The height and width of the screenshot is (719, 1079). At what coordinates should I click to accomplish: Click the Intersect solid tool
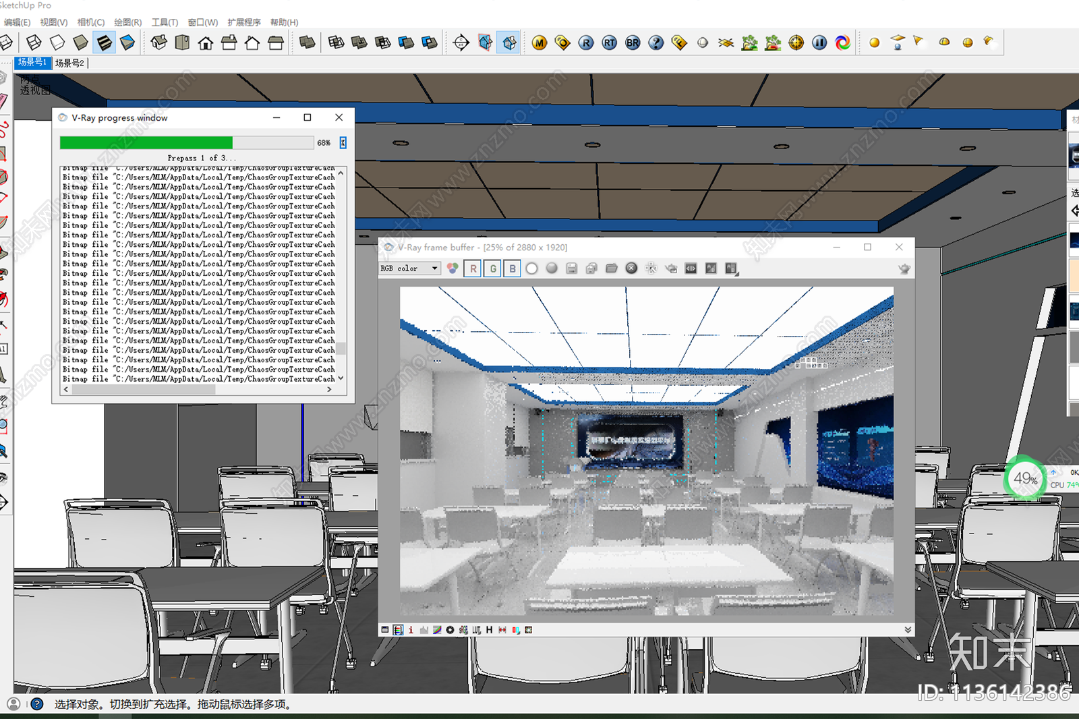(x=336, y=42)
